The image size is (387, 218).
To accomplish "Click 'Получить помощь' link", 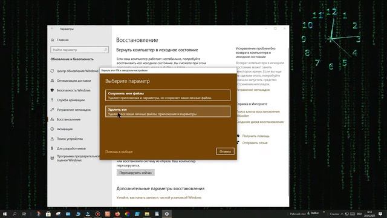I will (x=256, y=136).
